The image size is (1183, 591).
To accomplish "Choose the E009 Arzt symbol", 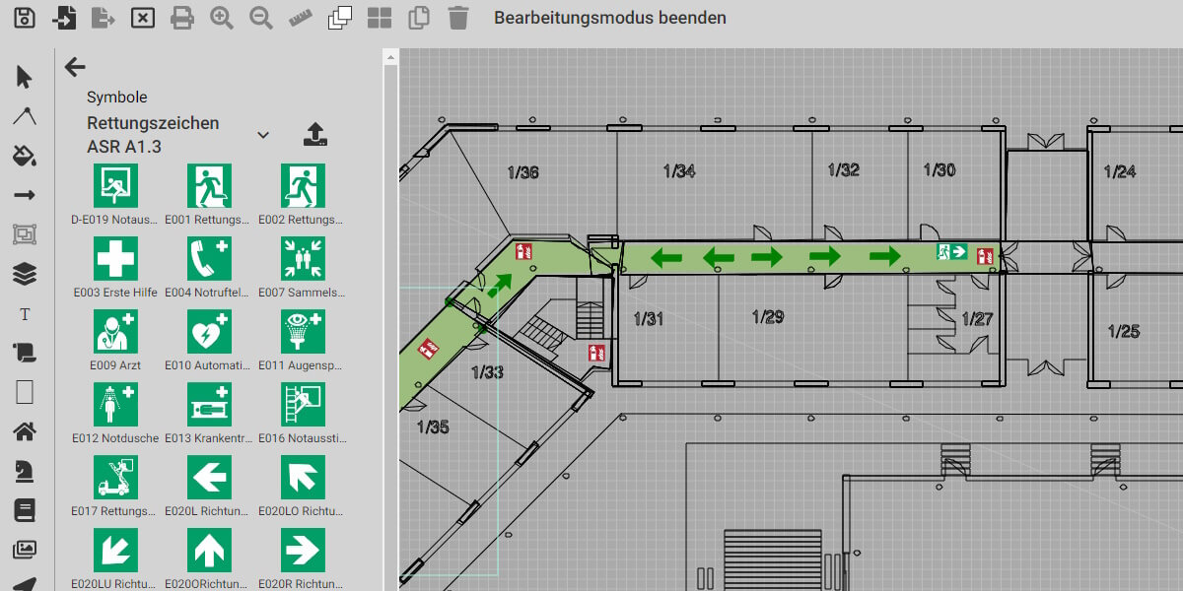I will coord(115,332).
